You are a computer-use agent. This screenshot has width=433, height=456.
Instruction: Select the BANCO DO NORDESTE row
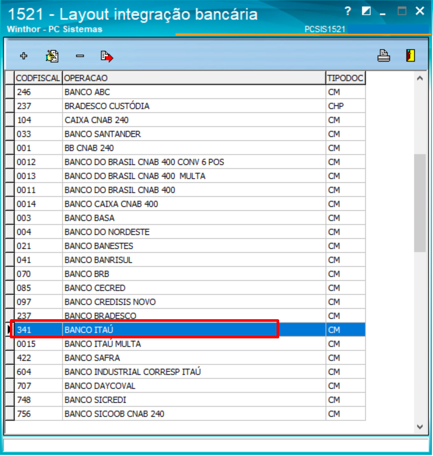[185, 232]
